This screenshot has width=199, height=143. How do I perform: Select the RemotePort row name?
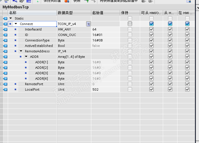34,84
